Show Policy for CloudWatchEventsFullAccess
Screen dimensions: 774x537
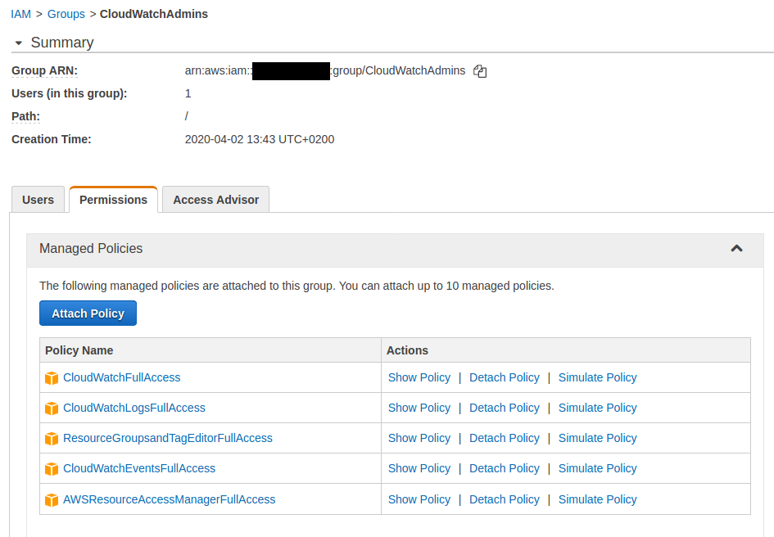[419, 468]
